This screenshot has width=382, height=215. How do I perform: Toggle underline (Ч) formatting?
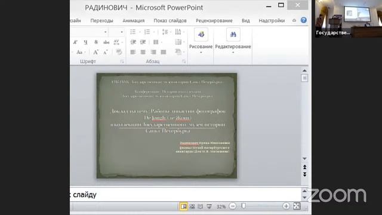[x=85, y=42]
